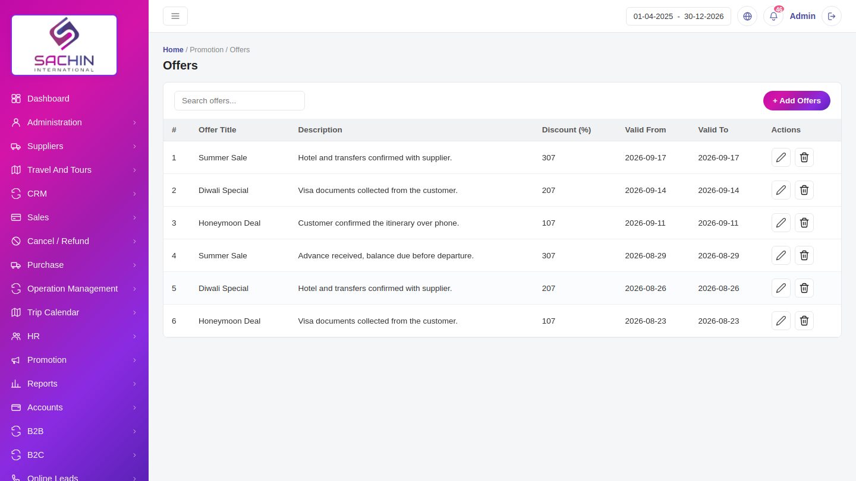
Task: Open the B2C sidebar menu
Action: pyautogui.click(x=74, y=455)
